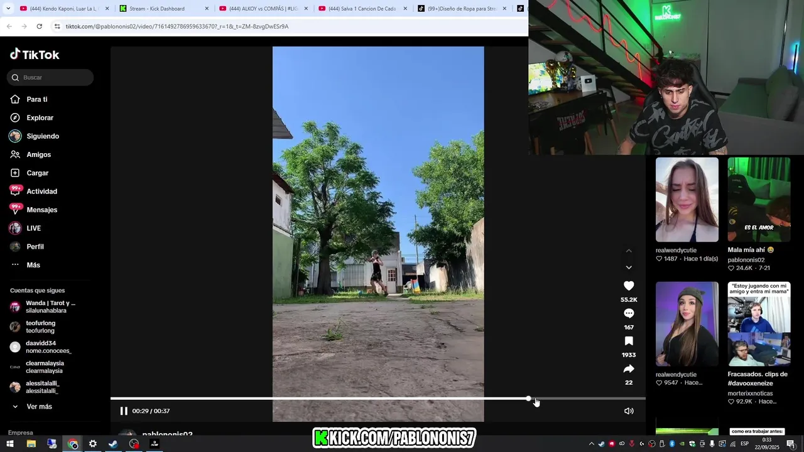Open Steam from the taskbar
The width and height of the screenshot is (804, 452).
(113, 444)
